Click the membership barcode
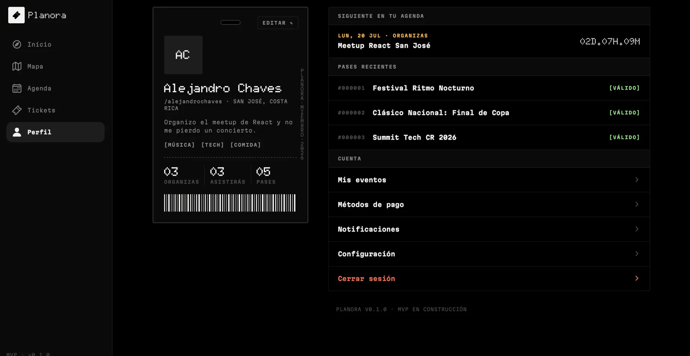Image resolution: width=690 pixels, height=356 pixels. tap(230, 203)
